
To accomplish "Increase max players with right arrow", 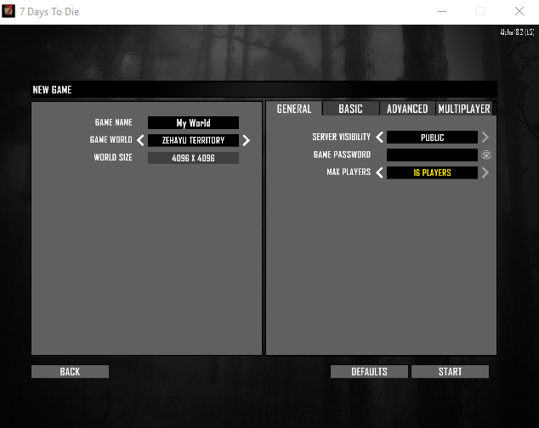I will (x=485, y=172).
